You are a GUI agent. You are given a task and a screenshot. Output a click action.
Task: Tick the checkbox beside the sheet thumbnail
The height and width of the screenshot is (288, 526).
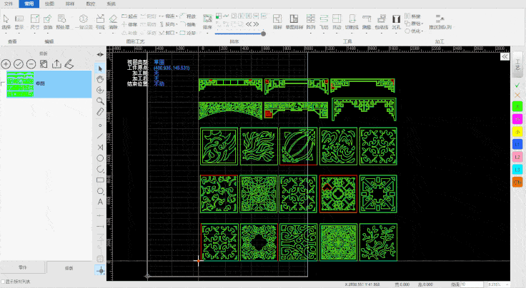3,84
